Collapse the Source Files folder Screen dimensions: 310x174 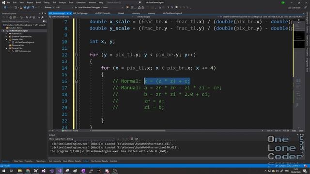pyautogui.click(x=6, y=48)
